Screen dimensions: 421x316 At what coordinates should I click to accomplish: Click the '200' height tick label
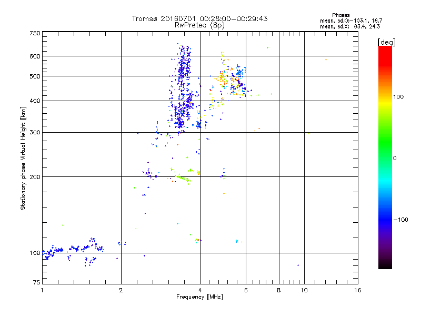(x=35, y=177)
